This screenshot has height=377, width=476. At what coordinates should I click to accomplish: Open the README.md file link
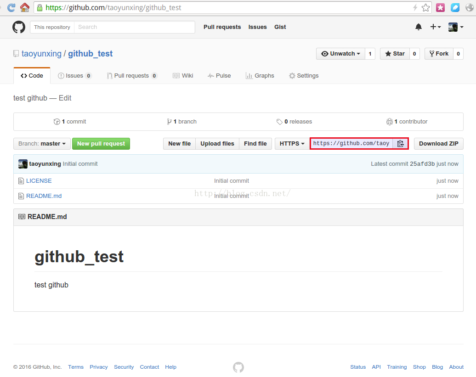pos(44,196)
